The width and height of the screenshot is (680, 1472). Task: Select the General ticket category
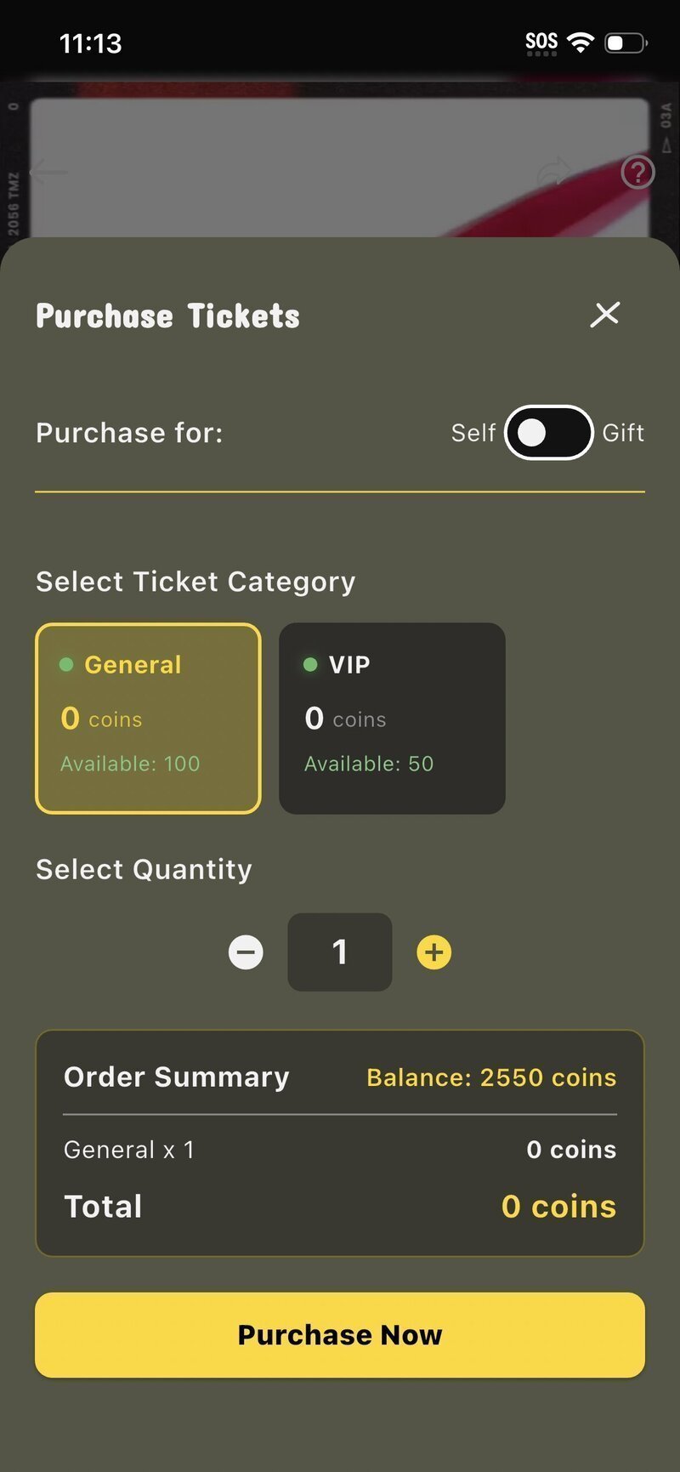148,718
